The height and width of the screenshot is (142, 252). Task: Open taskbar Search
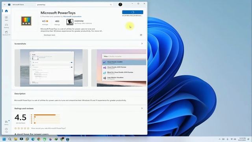point(10,139)
